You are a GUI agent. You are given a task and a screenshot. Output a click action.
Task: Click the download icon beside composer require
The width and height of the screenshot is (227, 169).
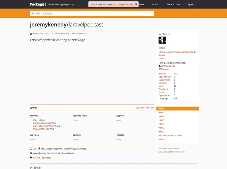(x=31, y=33)
